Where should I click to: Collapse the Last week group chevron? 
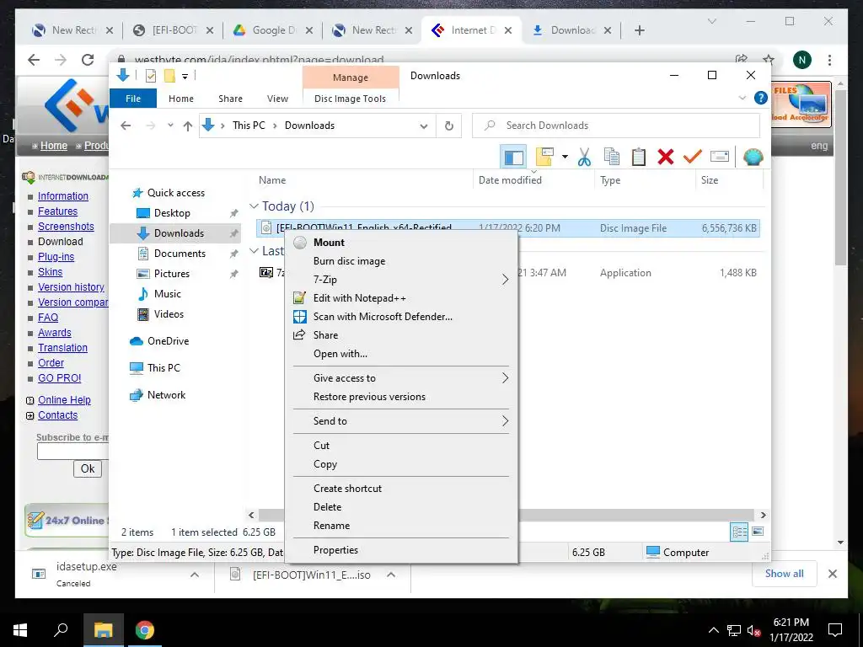[x=254, y=251]
